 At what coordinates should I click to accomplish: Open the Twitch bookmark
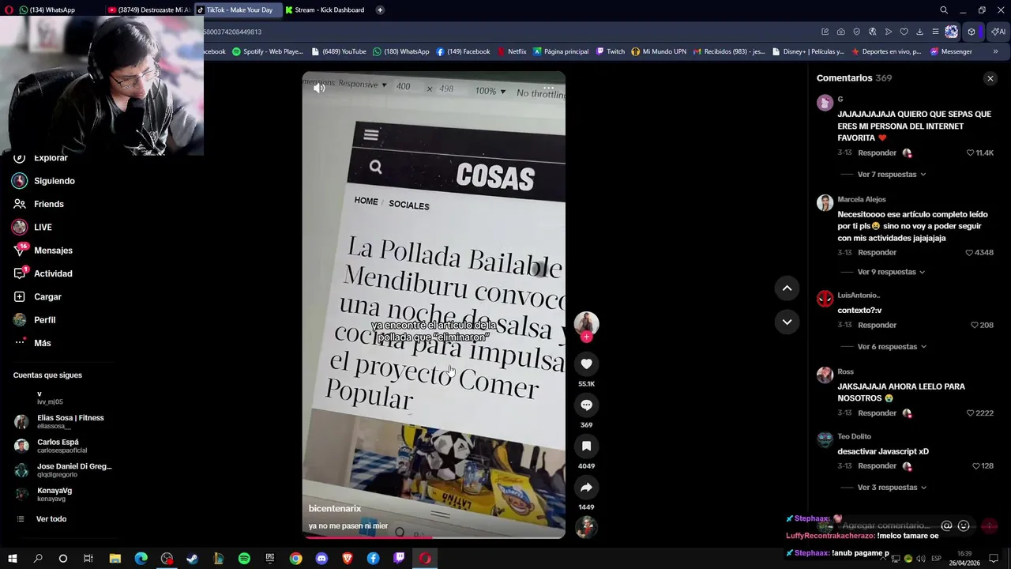(x=610, y=51)
